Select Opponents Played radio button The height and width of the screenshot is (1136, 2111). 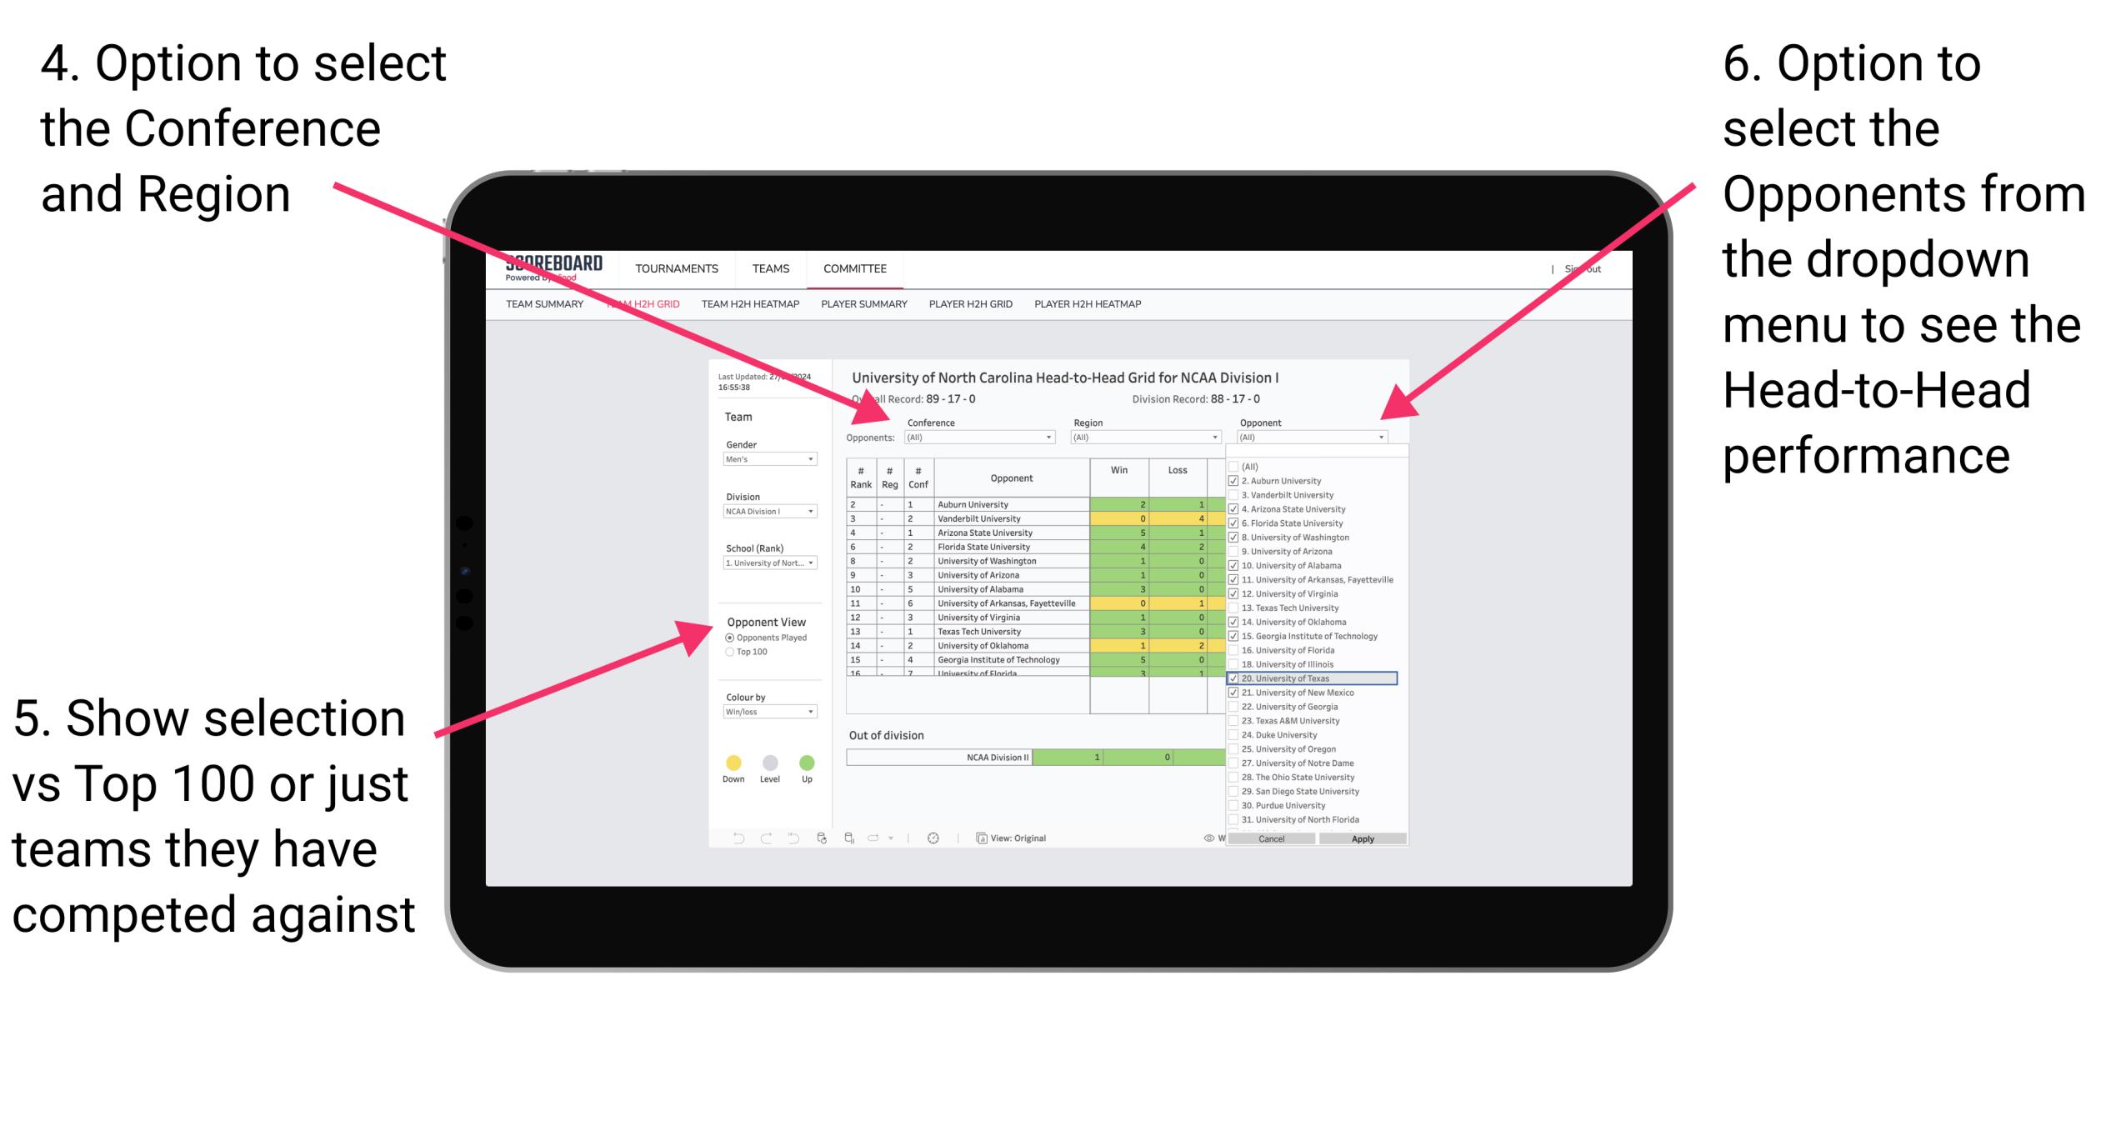pos(726,638)
